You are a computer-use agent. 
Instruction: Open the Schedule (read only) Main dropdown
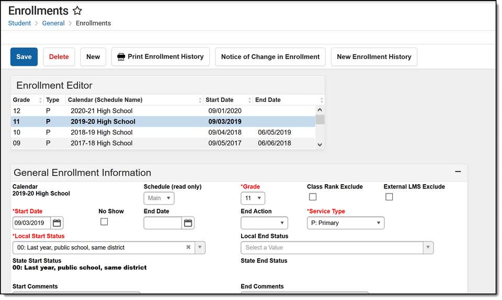point(159,198)
